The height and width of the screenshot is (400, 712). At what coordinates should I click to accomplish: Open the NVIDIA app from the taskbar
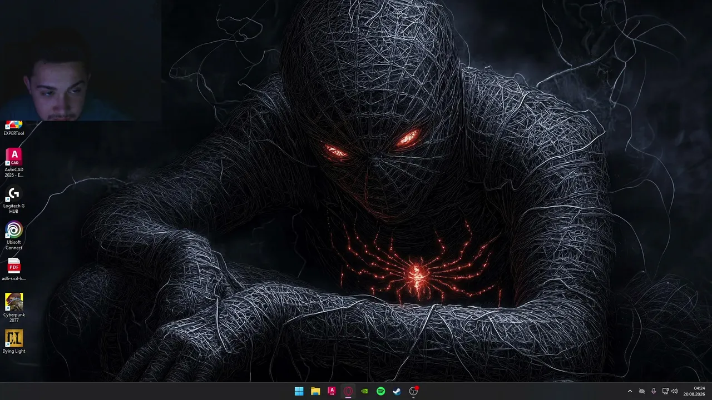pyautogui.click(x=364, y=391)
